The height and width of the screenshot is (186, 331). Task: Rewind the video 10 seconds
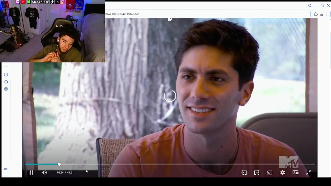click(x=244, y=173)
